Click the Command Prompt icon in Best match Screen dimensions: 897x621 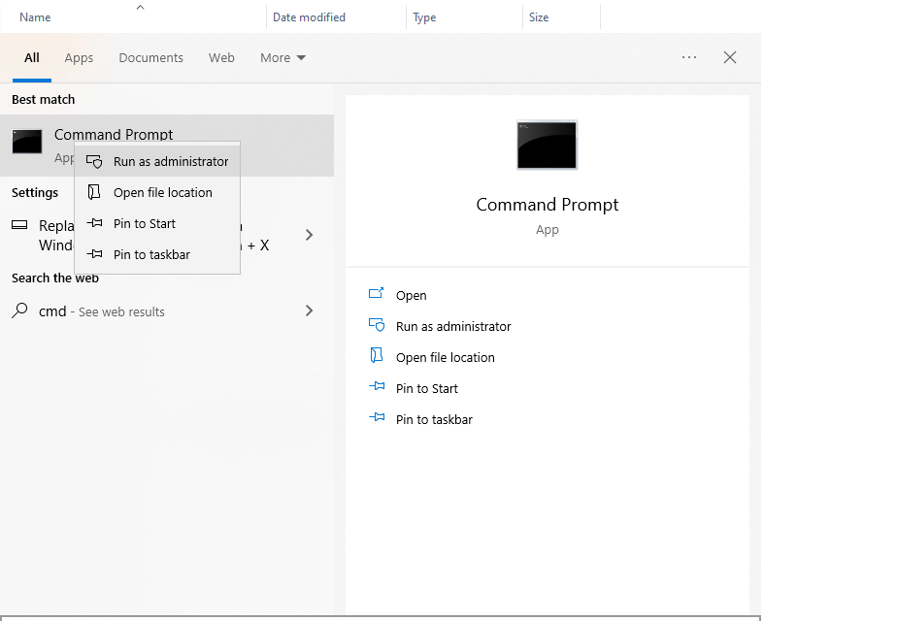(27, 142)
